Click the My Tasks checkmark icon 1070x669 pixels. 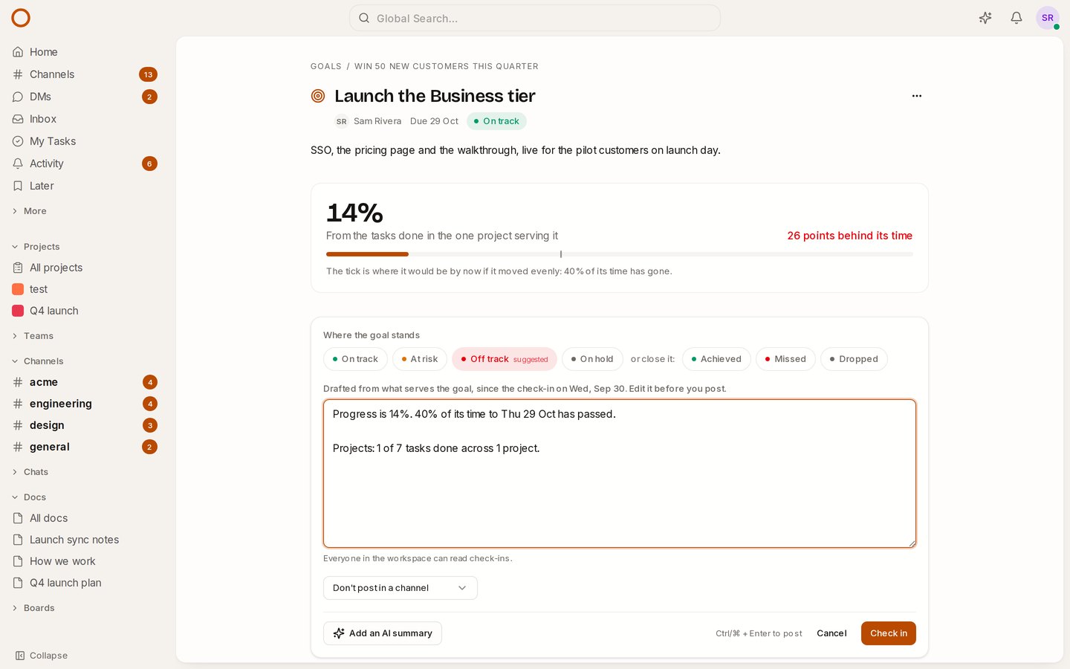(x=18, y=141)
